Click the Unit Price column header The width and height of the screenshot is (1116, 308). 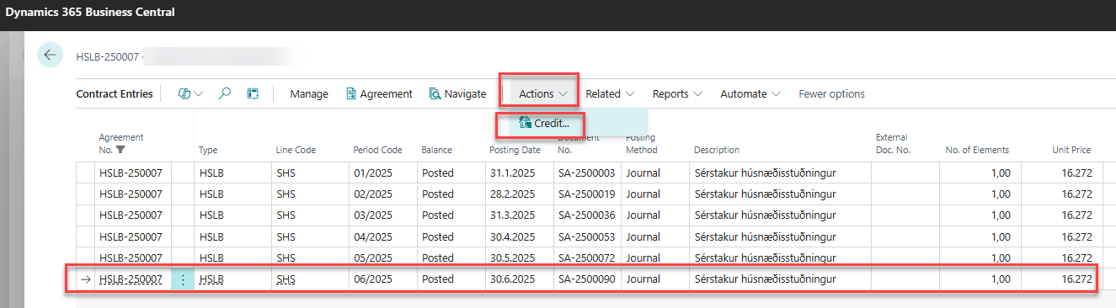pos(1071,150)
